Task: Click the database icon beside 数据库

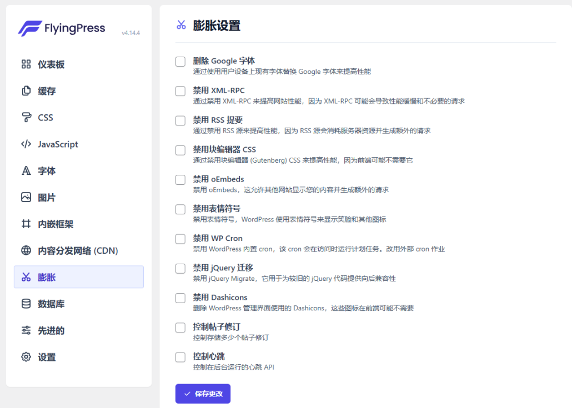Action: [26, 304]
